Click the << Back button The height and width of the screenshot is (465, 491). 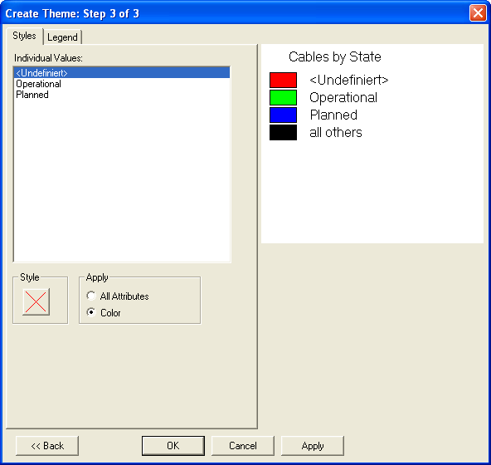pos(47,446)
